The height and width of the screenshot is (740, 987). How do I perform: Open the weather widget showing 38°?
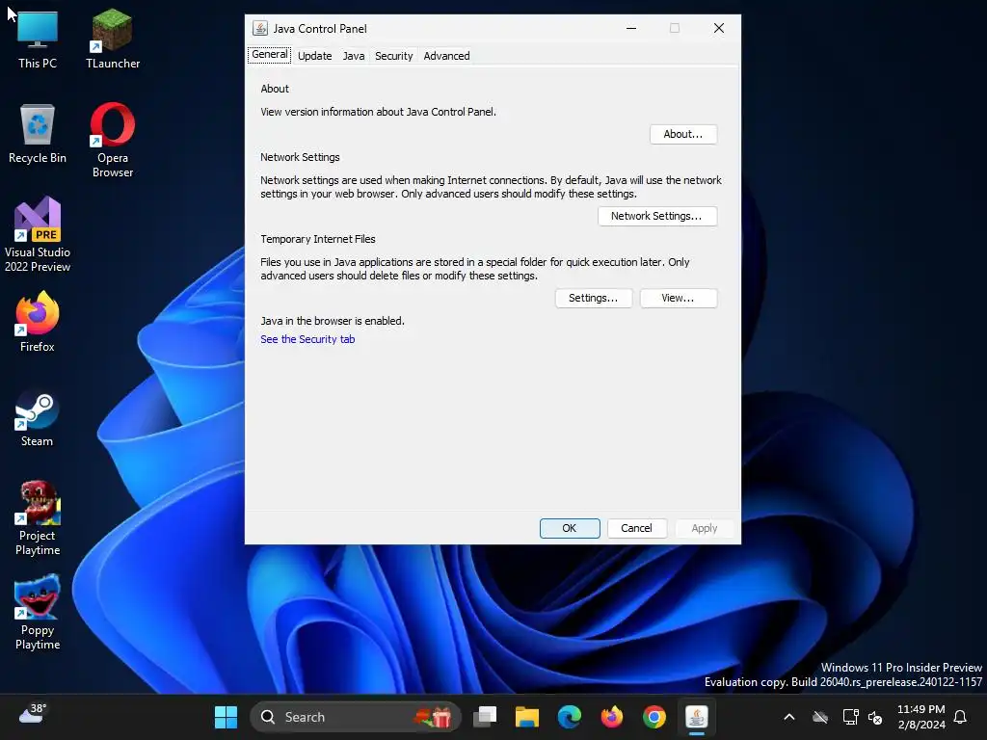pos(33,714)
